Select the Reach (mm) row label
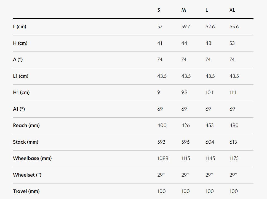The width and height of the screenshot is (267, 199). coord(26,125)
